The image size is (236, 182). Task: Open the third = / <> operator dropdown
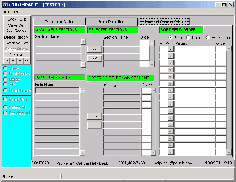pyautogui.click(x=170, y=63)
